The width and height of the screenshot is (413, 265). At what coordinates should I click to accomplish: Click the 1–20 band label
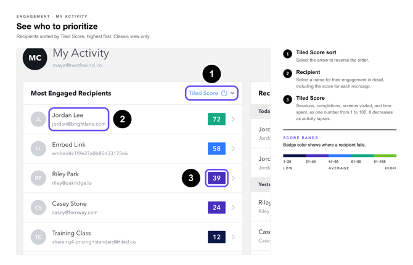click(x=287, y=161)
